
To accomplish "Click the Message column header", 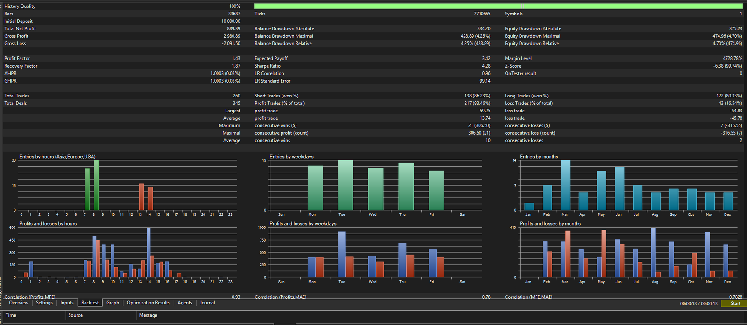I will 148,315.
